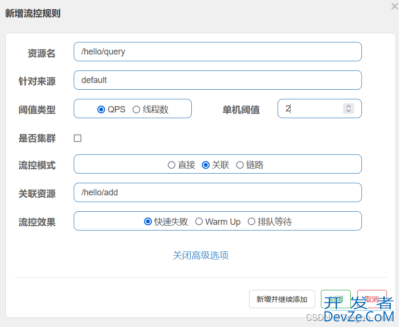Viewport: 399px width, 327px height.
Task: Enable the 是否集群 checkbox
Action: (x=78, y=138)
